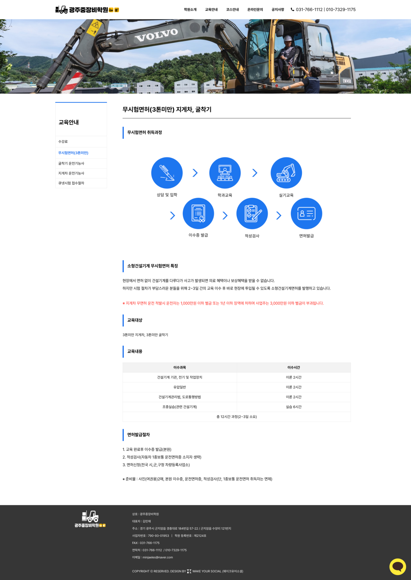Click the 실습 6시간 table cell
The width and height of the screenshot is (411, 580).
pyautogui.click(x=294, y=407)
